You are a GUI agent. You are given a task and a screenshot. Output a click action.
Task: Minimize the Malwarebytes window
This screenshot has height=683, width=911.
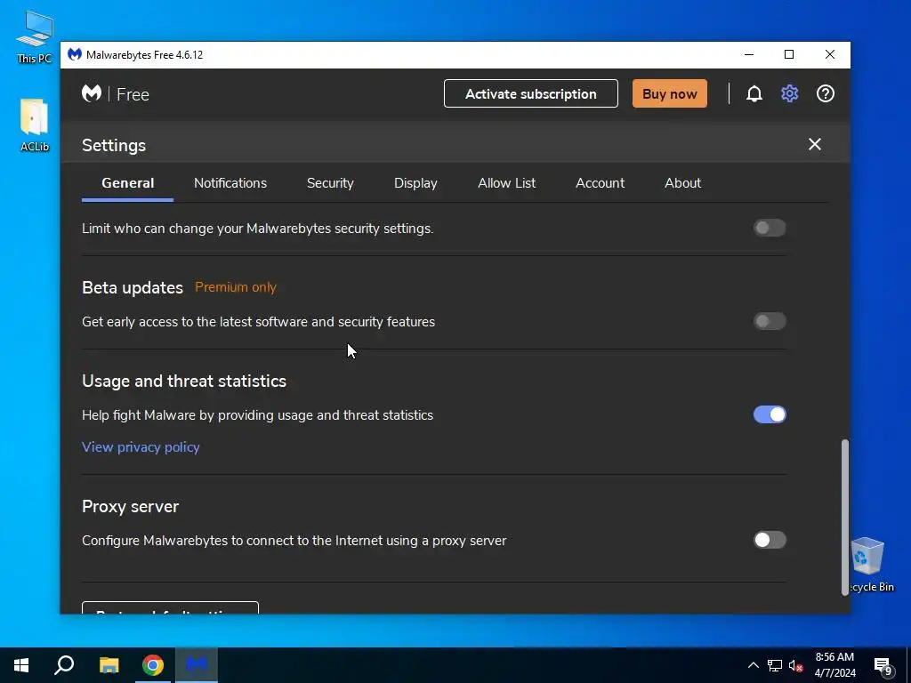pos(749,54)
